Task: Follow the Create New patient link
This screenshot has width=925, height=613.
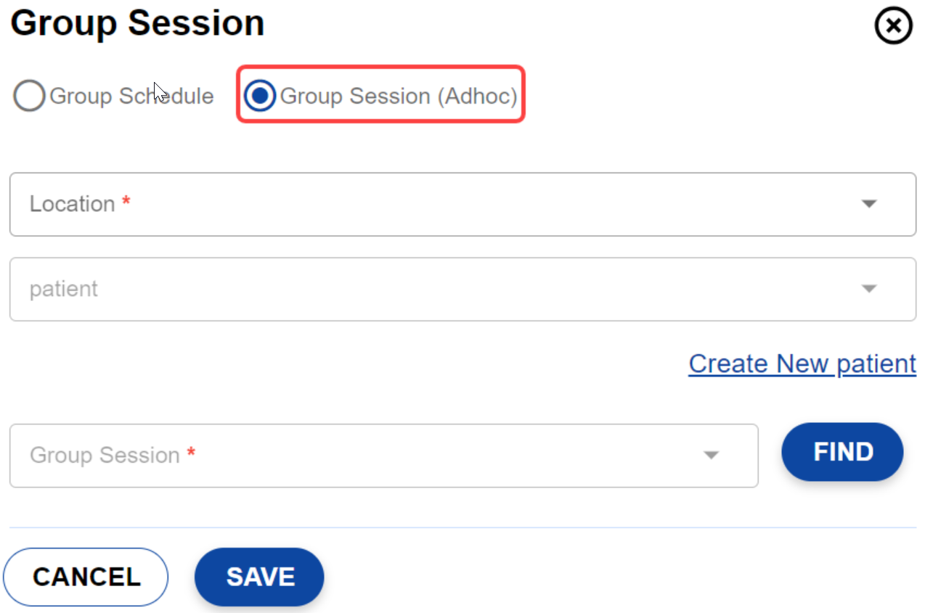Action: tap(802, 363)
